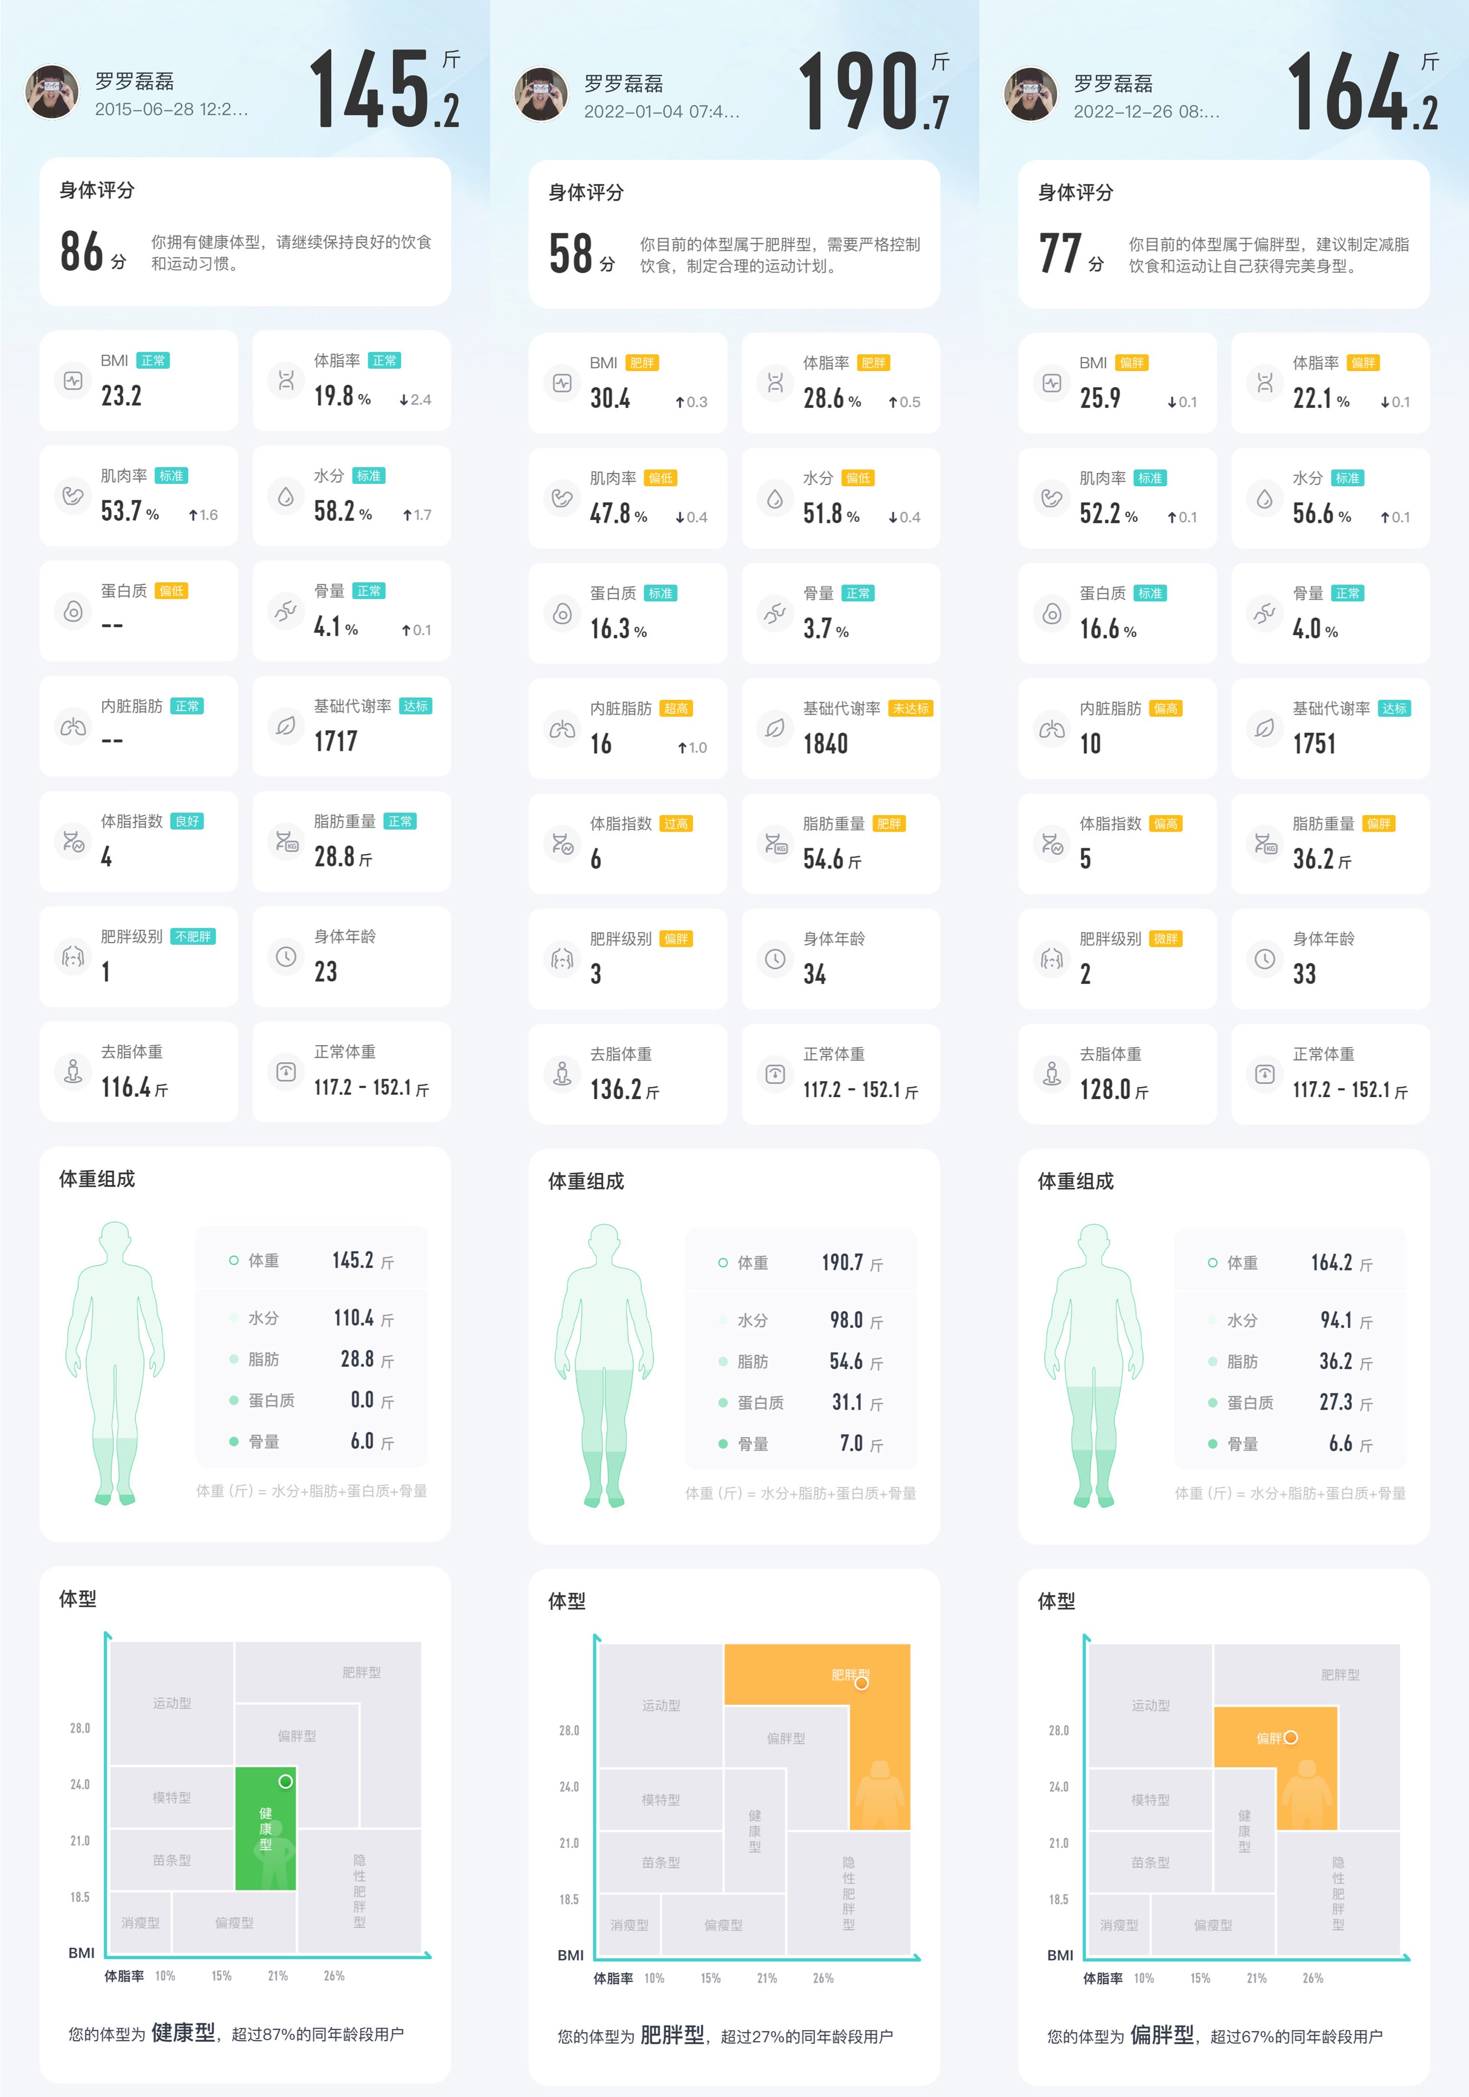Click the obesity level icon beside 偏胖 tag
1469x2097 pixels.
tap(563, 959)
